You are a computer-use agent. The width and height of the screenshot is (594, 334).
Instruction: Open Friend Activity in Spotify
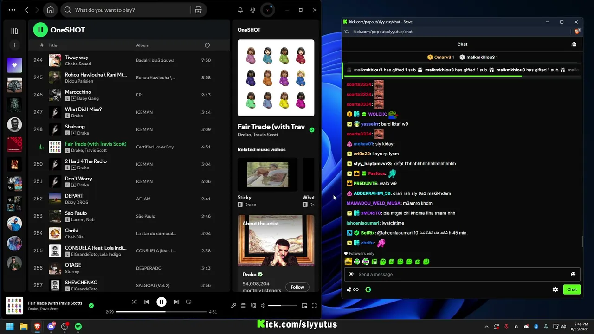(x=252, y=10)
